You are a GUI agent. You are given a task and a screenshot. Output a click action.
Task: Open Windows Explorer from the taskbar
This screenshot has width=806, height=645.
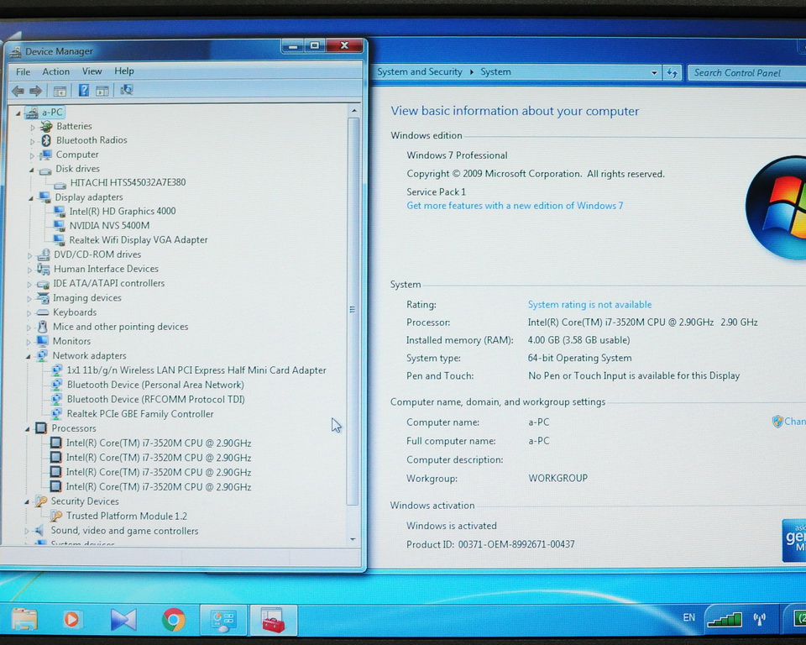[x=24, y=619]
